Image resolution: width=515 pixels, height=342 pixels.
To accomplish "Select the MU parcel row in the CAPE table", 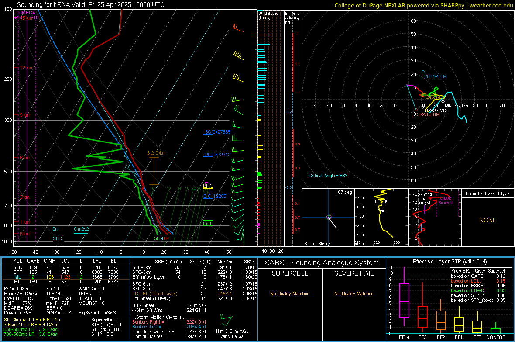I will 66,281.
